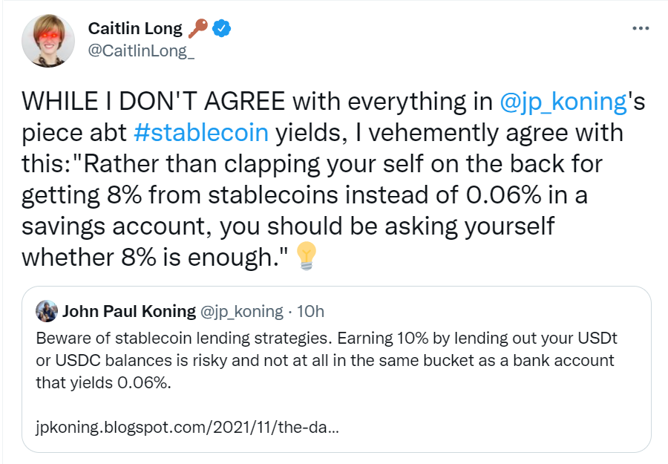Open the jpkoning.blogspot.com article link
Image resolution: width=668 pixels, height=464 pixels.
(188, 428)
